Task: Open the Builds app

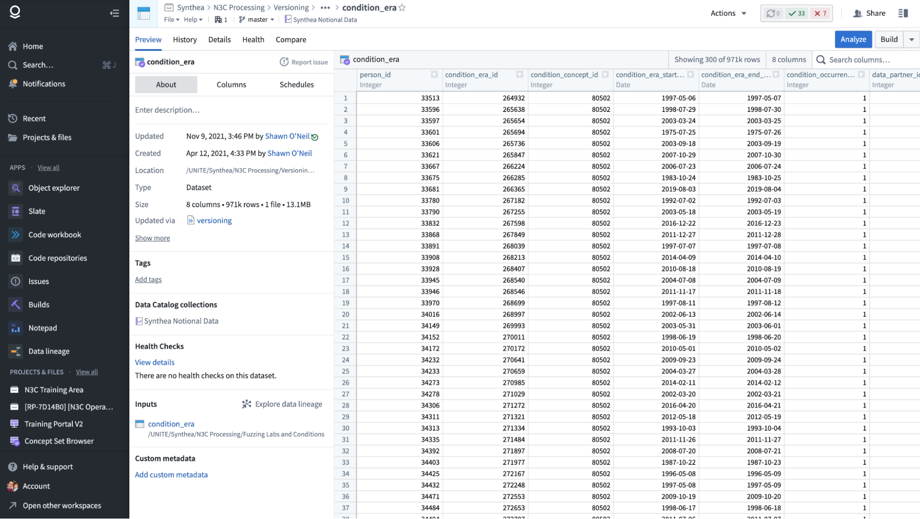Action: (39, 304)
